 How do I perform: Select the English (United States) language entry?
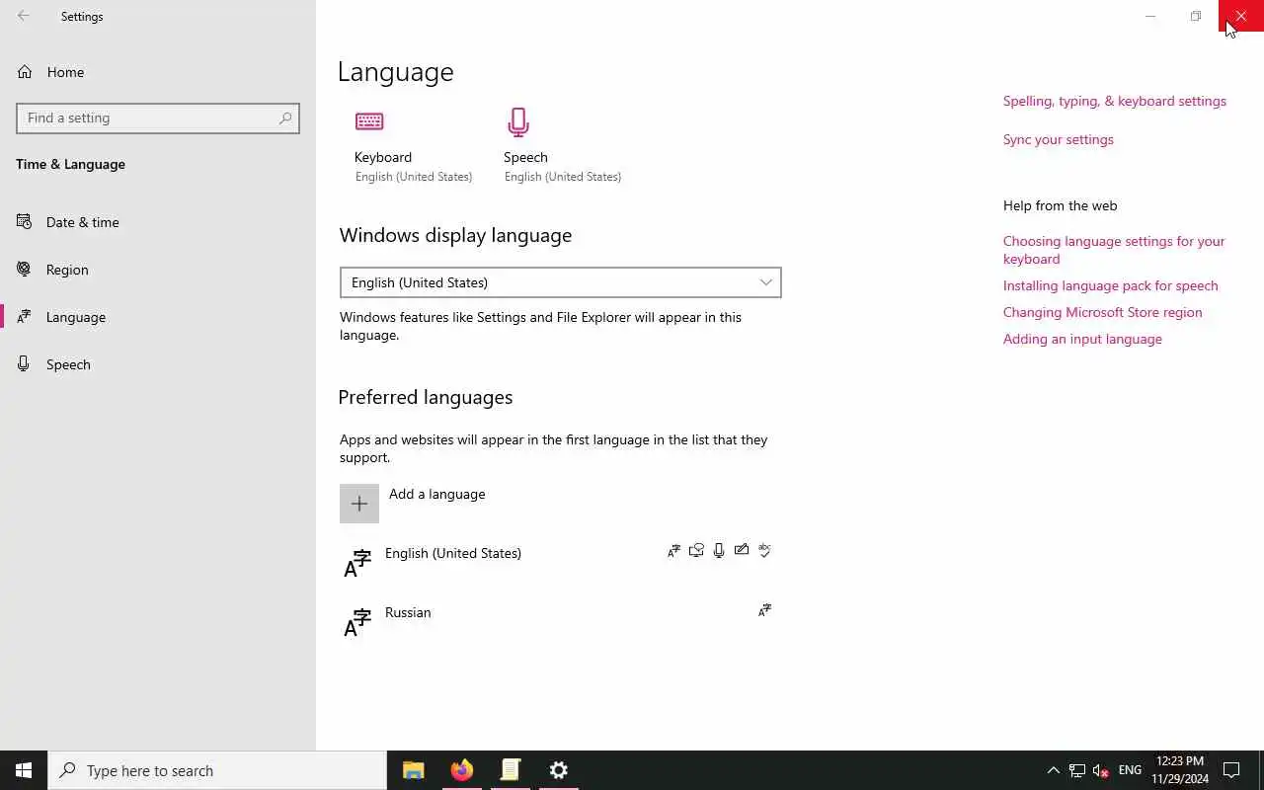[x=560, y=563]
